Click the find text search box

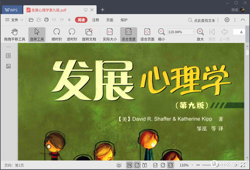pyautogui.click(x=202, y=20)
